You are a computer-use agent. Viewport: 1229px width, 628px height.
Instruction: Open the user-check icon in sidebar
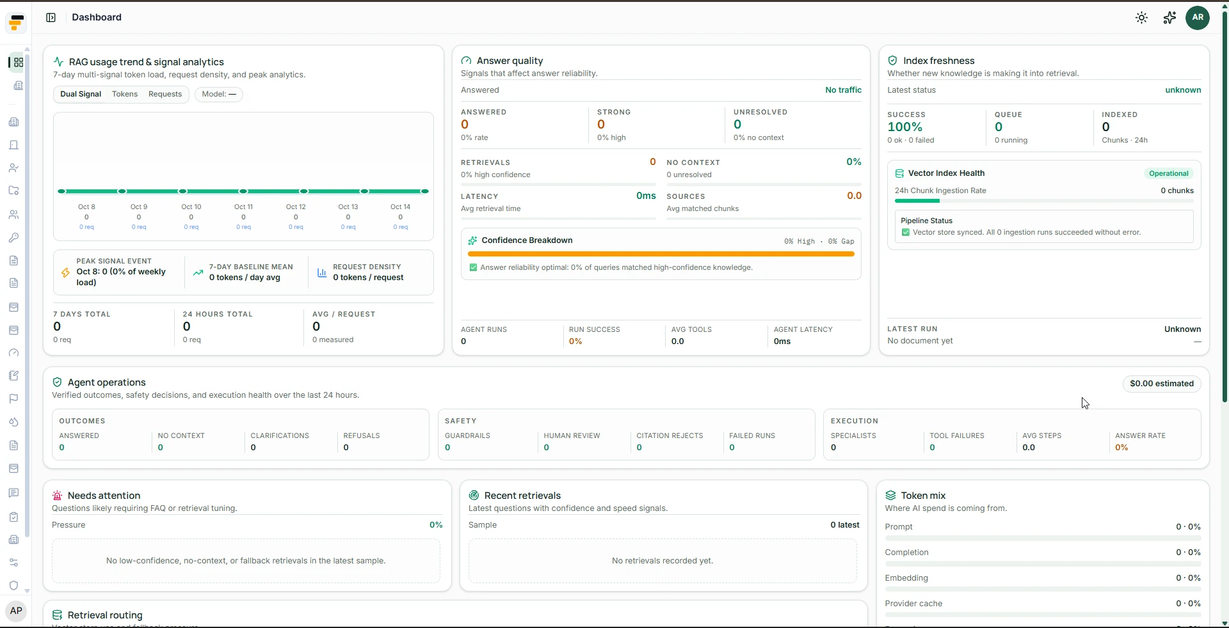13,168
